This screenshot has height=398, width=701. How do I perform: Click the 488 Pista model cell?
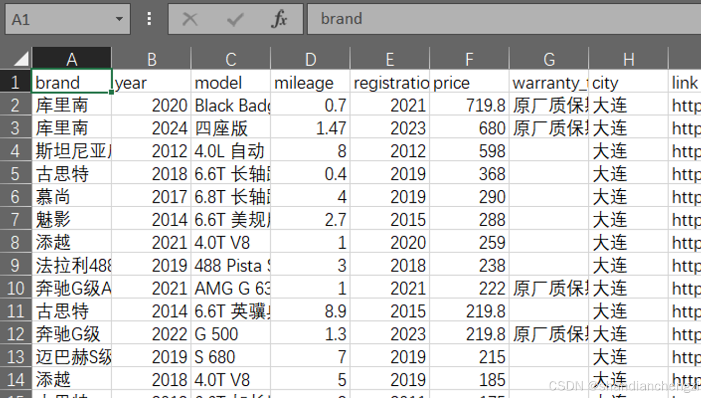pyautogui.click(x=231, y=265)
